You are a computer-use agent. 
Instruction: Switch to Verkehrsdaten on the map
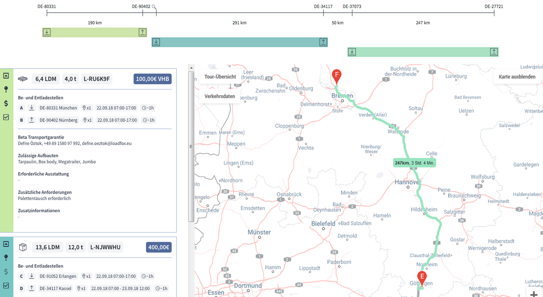(219, 96)
